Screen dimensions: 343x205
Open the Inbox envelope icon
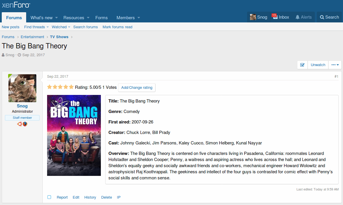[275, 17]
